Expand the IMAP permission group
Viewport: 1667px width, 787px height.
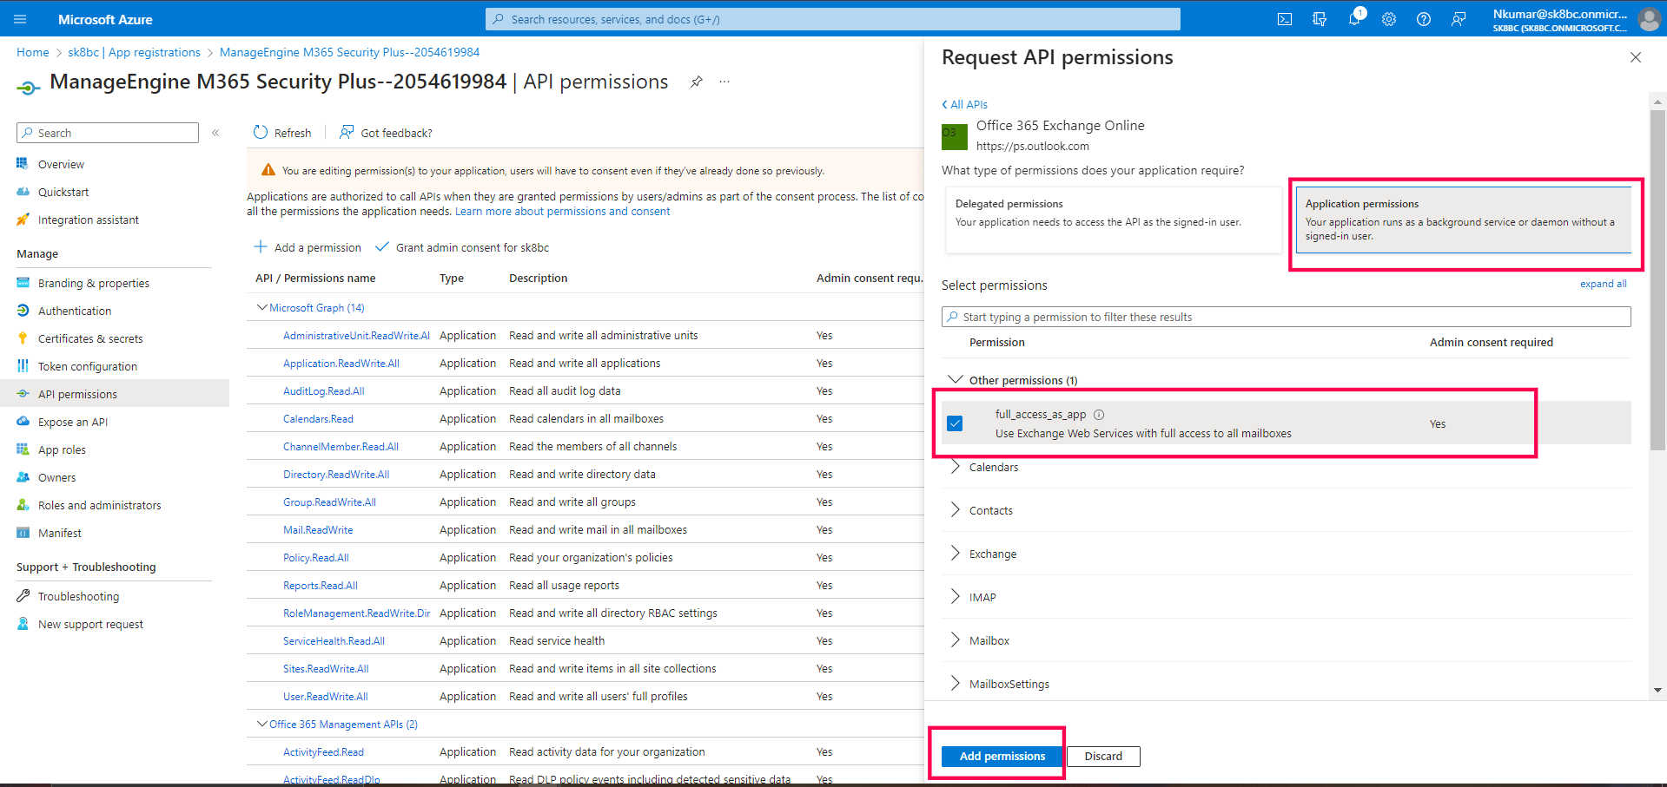point(955,597)
